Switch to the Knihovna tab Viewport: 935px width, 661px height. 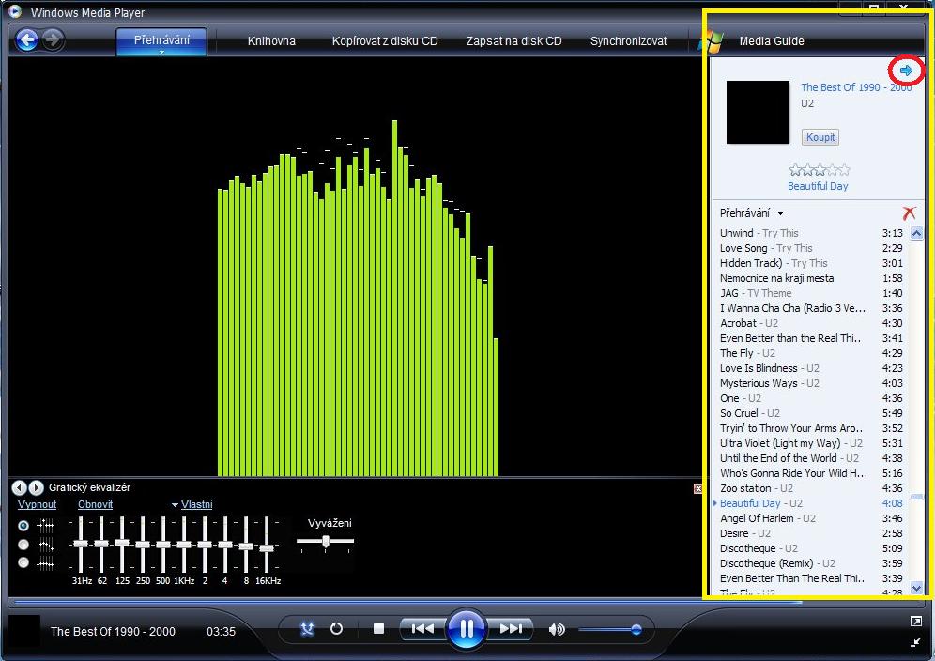[x=271, y=41]
